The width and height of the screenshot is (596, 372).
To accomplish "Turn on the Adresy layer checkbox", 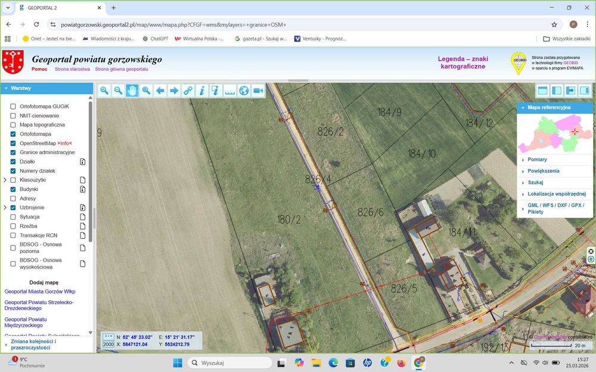I will pyautogui.click(x=13, y=199).
